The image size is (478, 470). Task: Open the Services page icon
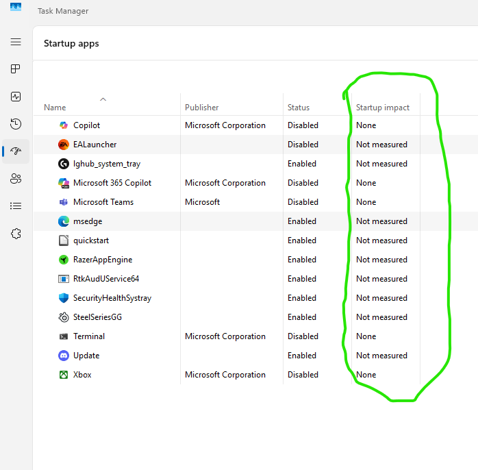pyautogui.click(x=16, y=234)
